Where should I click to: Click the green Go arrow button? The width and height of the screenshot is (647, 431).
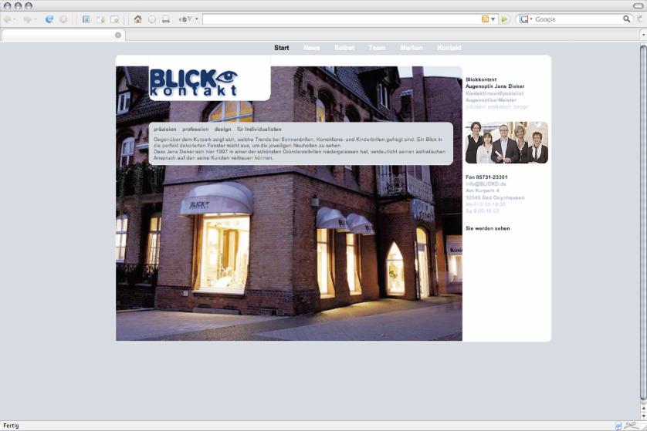[x=505, y=19]
